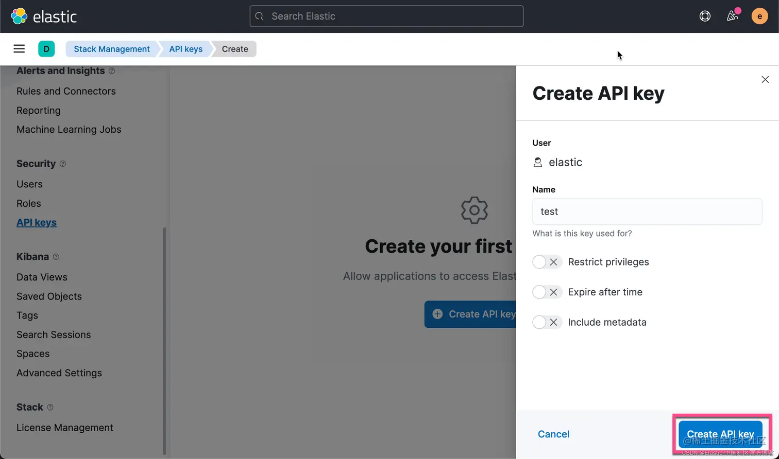Open the help menu lifebuoy icon
Screen dimensions: 779x459
705,16
